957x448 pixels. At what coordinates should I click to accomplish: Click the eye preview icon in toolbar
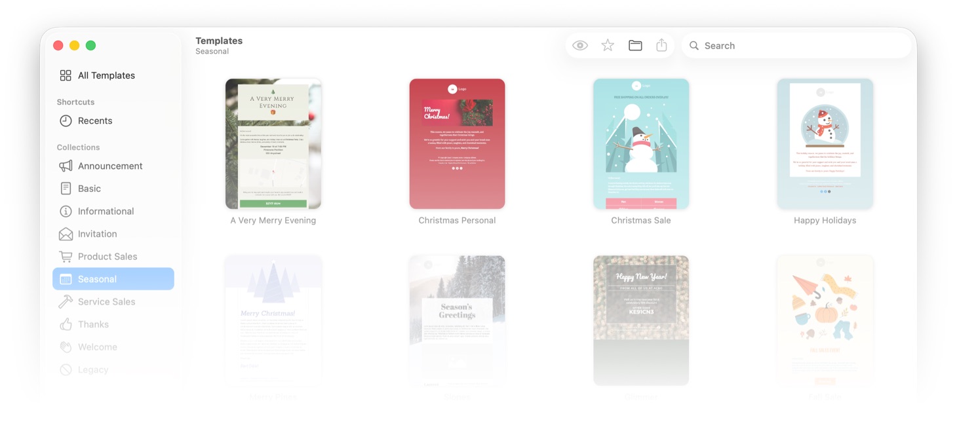[x=580, y=46]
